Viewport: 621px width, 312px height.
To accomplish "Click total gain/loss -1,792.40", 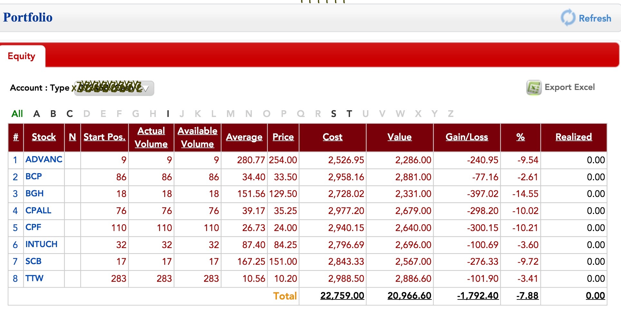I will 478,296.
